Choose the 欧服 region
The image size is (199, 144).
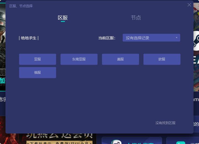(162, 59)
